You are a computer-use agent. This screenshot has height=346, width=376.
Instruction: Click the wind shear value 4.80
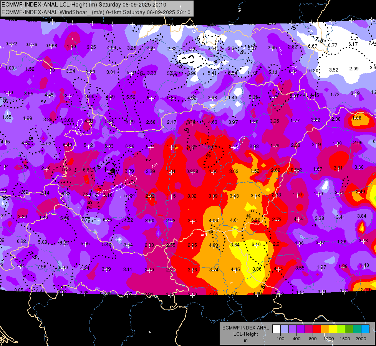[x=214, y=245]
